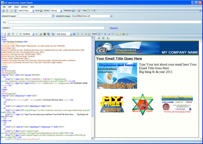This screenshot has height=144, width=203.
Task: Click the code editor scroll up arrow
Action: click(92, 38)
